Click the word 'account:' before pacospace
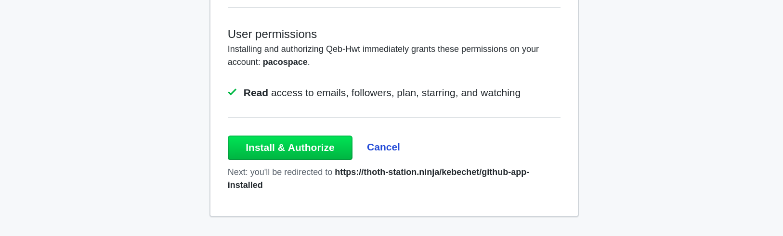 tap(244, 62)
